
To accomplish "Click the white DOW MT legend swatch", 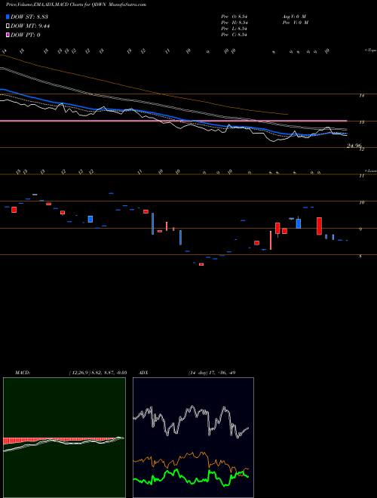I will coord(8,26).
